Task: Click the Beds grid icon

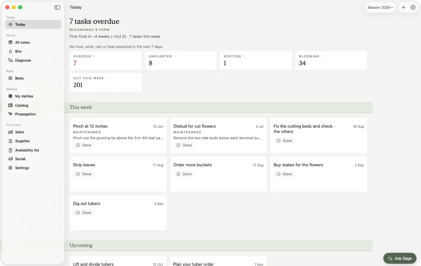Action: point(11,78)
